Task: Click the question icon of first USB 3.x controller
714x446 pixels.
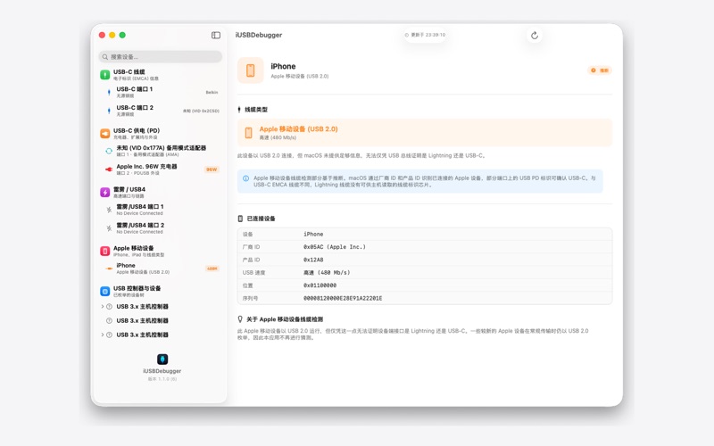Action: tap(109, 307)
